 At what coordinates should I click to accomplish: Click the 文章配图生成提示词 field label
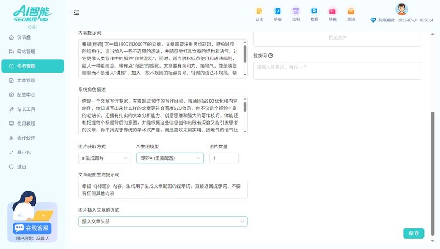[99, 175]
